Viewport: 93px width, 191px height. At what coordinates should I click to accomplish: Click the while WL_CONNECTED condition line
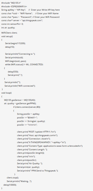tap(24, 64)
